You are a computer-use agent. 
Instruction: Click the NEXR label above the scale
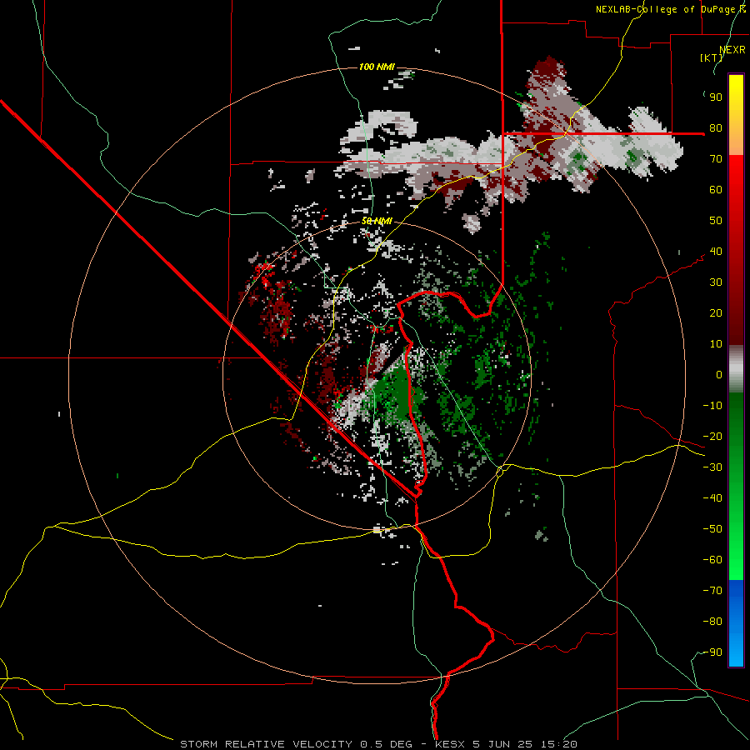(732, 50)
